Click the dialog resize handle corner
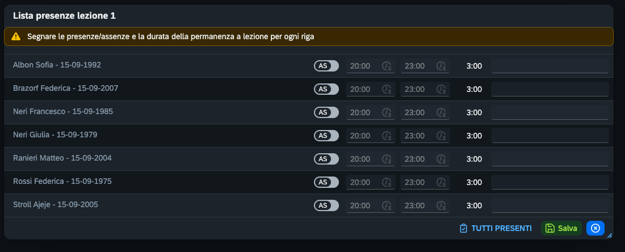The height and width of the screenshot is (252, 625). [x=610, y=235]
